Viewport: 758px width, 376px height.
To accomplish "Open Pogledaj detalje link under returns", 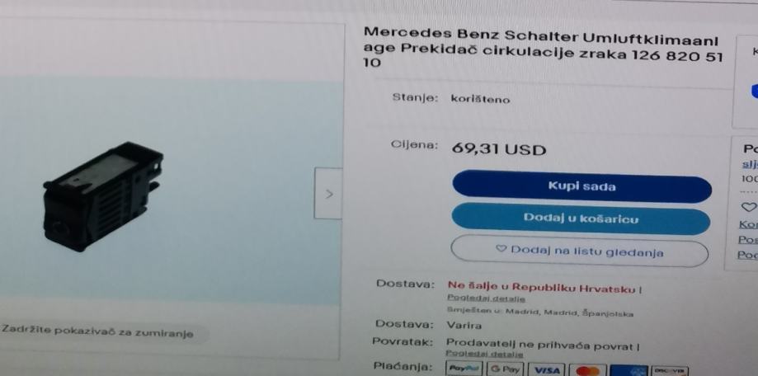I will pos(484,354).
